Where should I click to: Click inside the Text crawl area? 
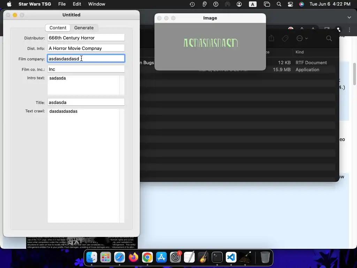click(83, 166)
